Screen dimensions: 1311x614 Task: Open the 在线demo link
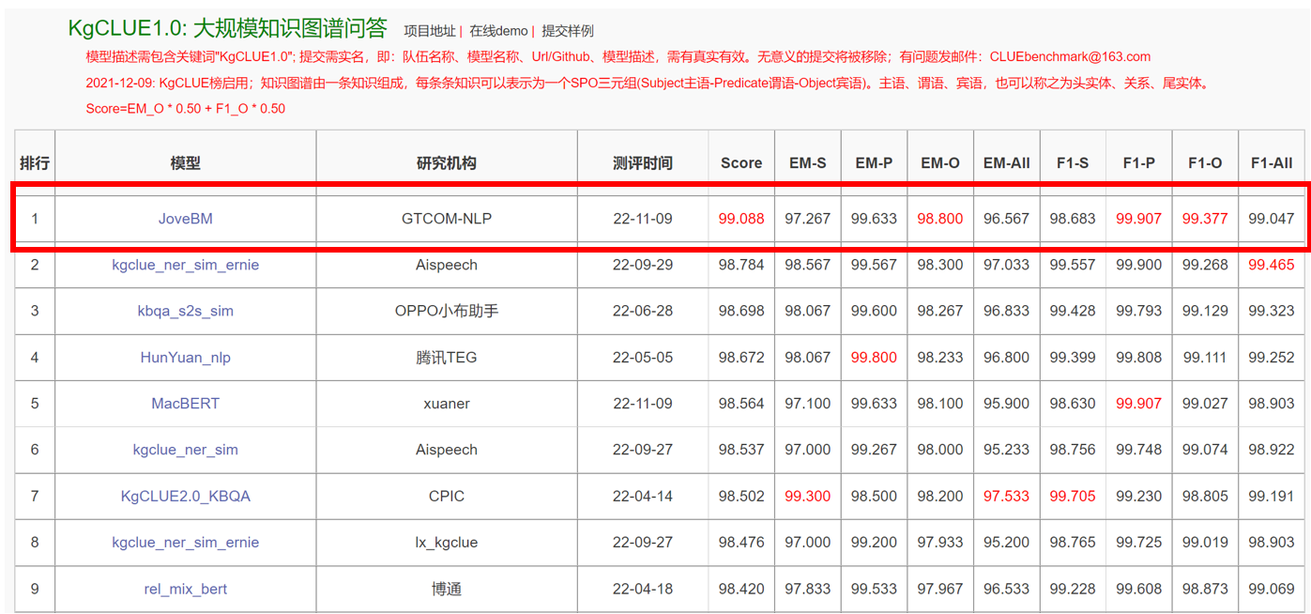(498, 31)
